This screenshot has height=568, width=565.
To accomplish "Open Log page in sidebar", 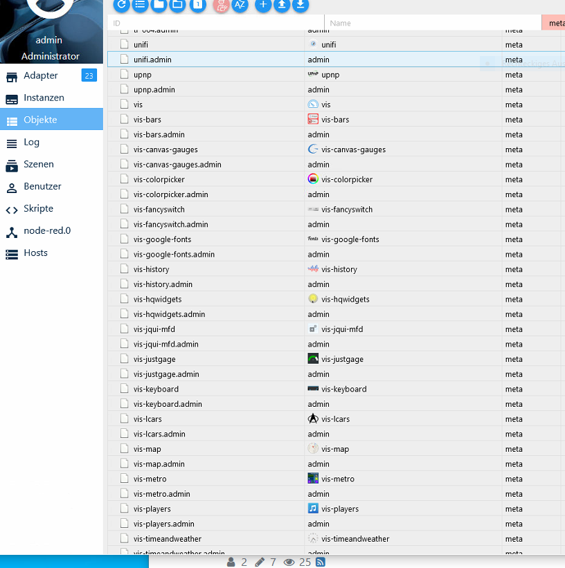I will pos(51,142).
